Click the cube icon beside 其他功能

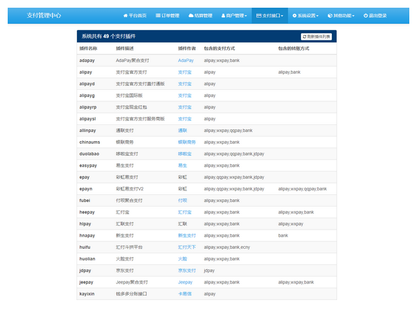(x=330, y=15)
